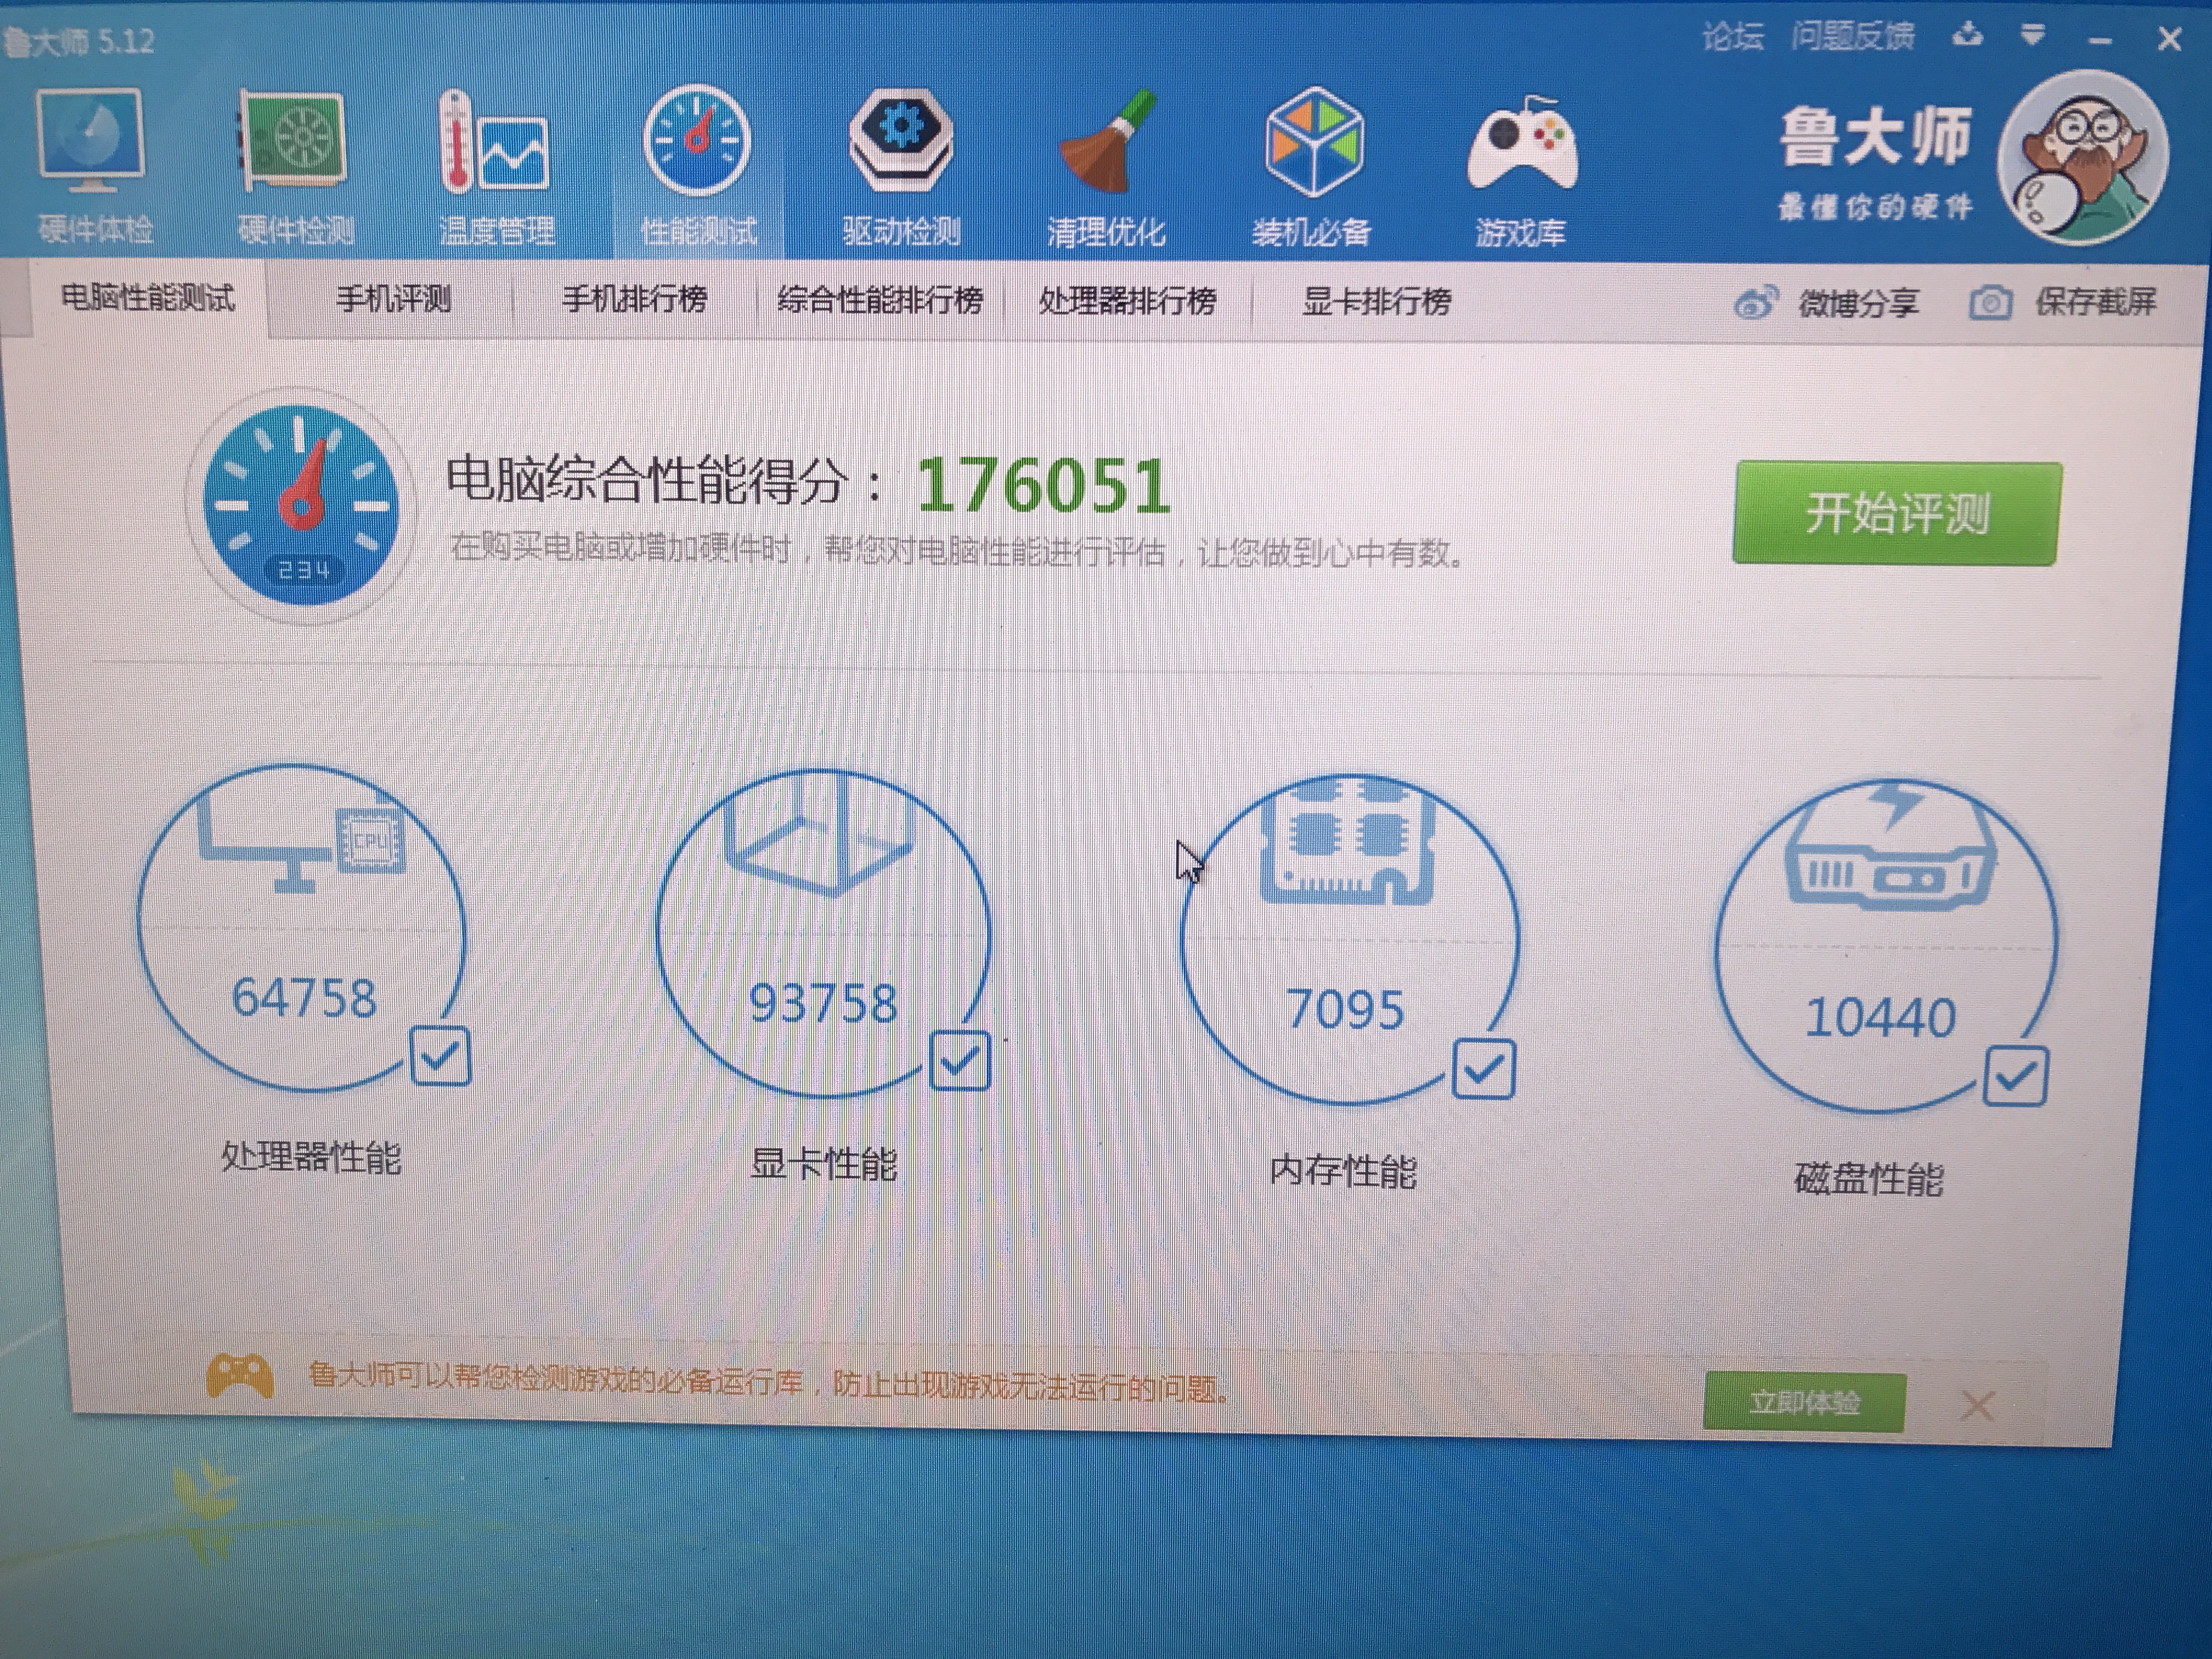This screenshot has width=2212, height=1659.
Task: Toggle the 处理器性能 checkbox
Action: [x=440, y=1056]
